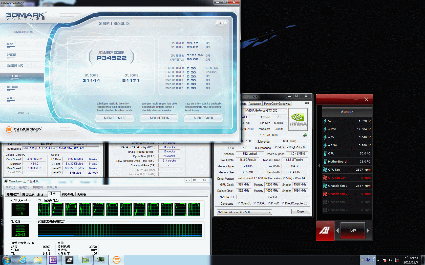Image resolution: width=425 pixels, height=265 pixels.
Task: Toggle the CUDA checkbox in GPU-Z
Action: point(254,203)
